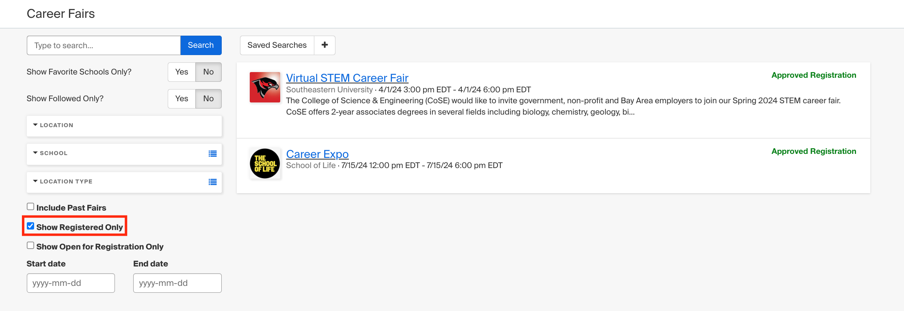This screenshot has width=904, height=311.
Task: Click the plus icon to add saved search
Action: [x=324, y=45]
